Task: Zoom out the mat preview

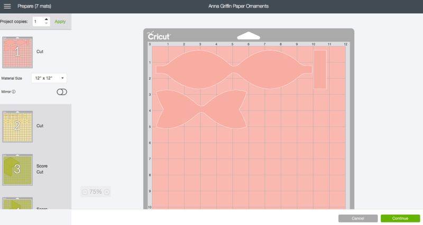Action: (x=85, y=192)
